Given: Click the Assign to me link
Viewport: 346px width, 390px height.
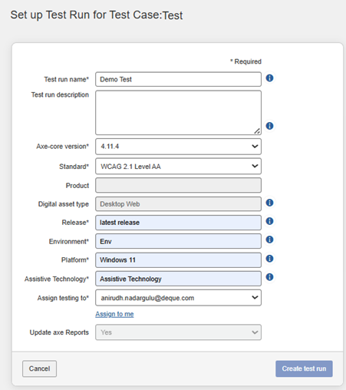Looking at the screenshot, I should [114, 314].
